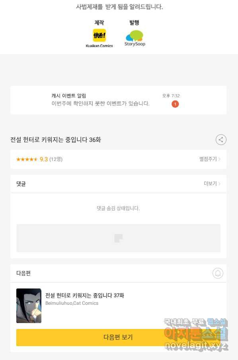Tap the red notification badge showing 1

point(175,104)
